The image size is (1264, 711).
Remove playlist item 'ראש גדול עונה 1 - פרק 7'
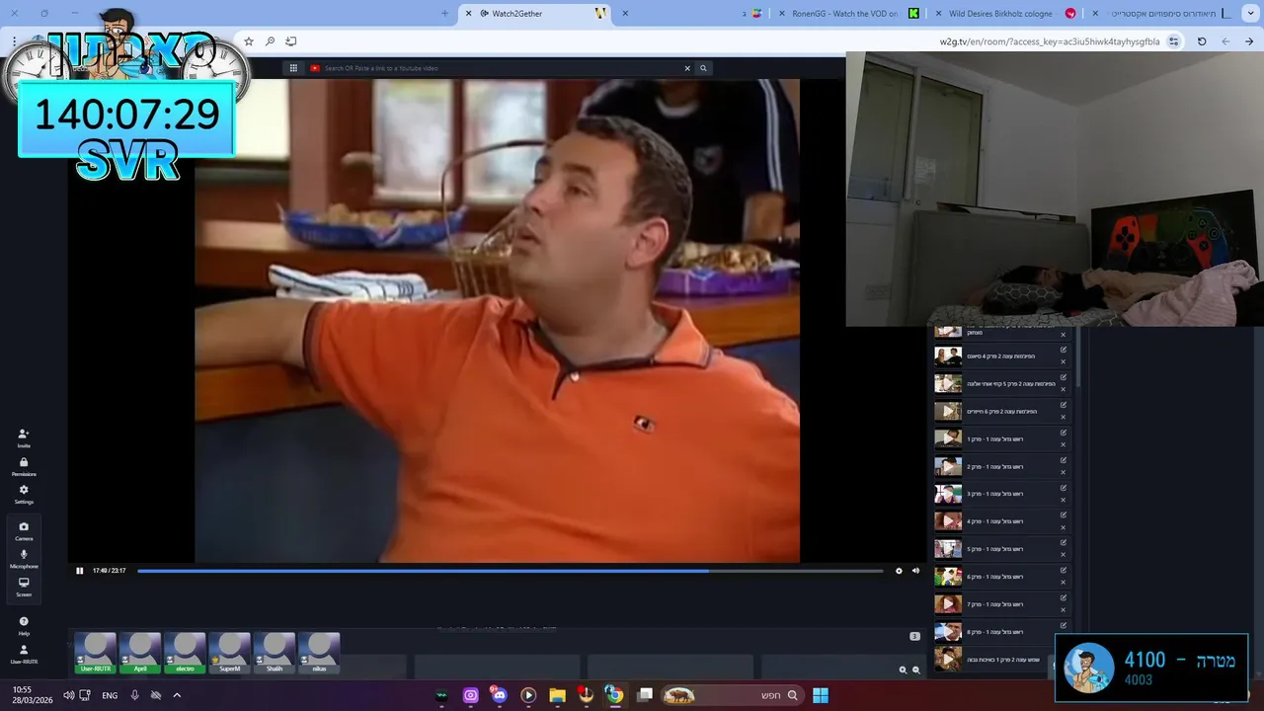(1064, 610)
